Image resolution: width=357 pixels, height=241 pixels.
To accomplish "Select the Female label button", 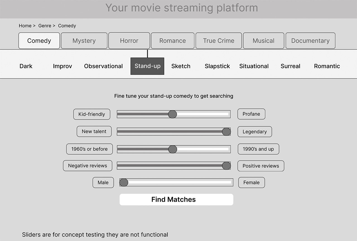I will 251,182.
